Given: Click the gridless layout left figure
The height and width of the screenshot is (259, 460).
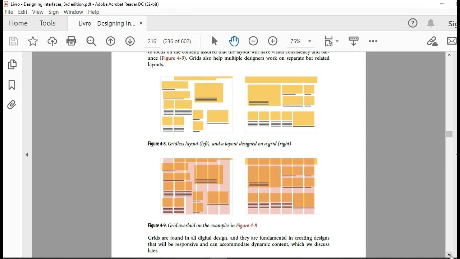Looking at the screenshot, I should 197,104.
